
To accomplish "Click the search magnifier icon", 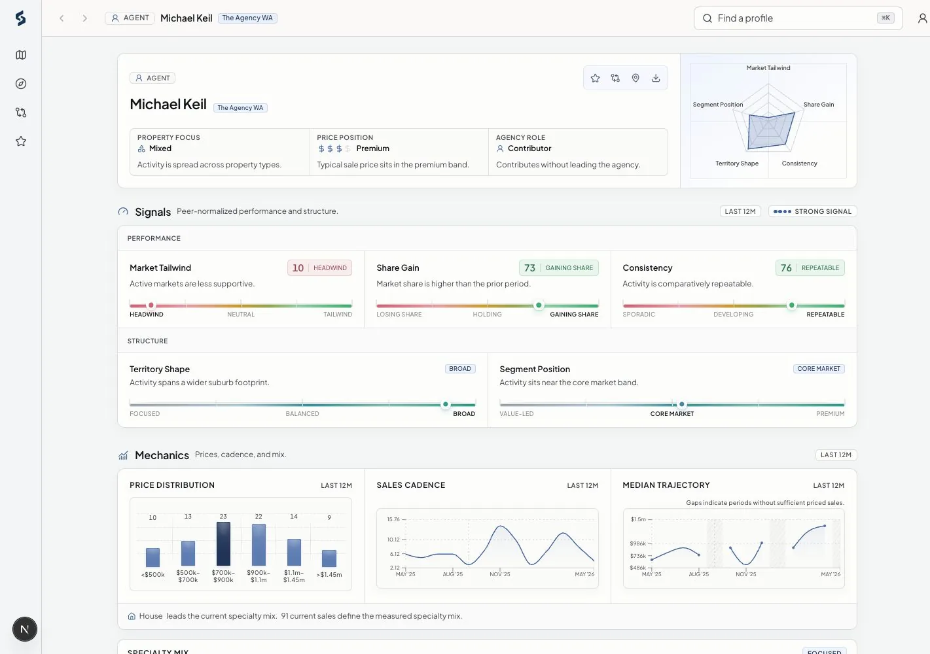I will click(707, 18).
